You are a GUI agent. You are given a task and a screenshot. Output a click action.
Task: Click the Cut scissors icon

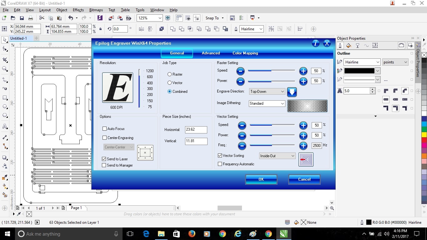click(x=42, y=18)
